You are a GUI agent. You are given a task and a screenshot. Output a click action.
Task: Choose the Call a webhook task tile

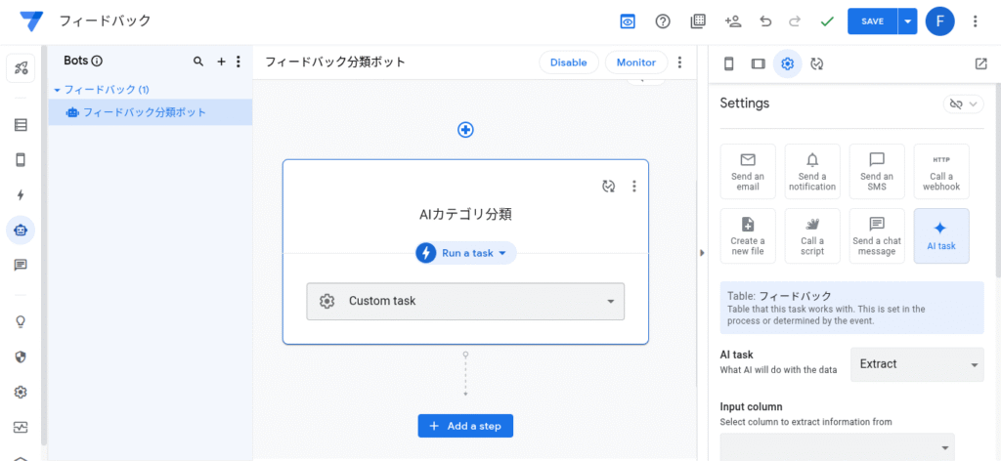pyautogui.click(x=940, y=172)
